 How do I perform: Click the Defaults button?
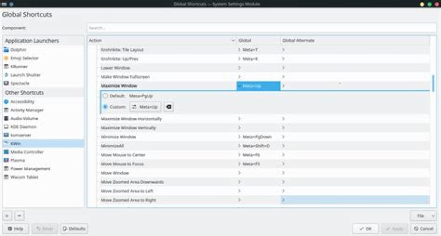pos(74,229)
